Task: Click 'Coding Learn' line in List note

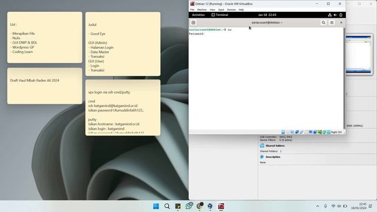Action: [x=22, y=52]
